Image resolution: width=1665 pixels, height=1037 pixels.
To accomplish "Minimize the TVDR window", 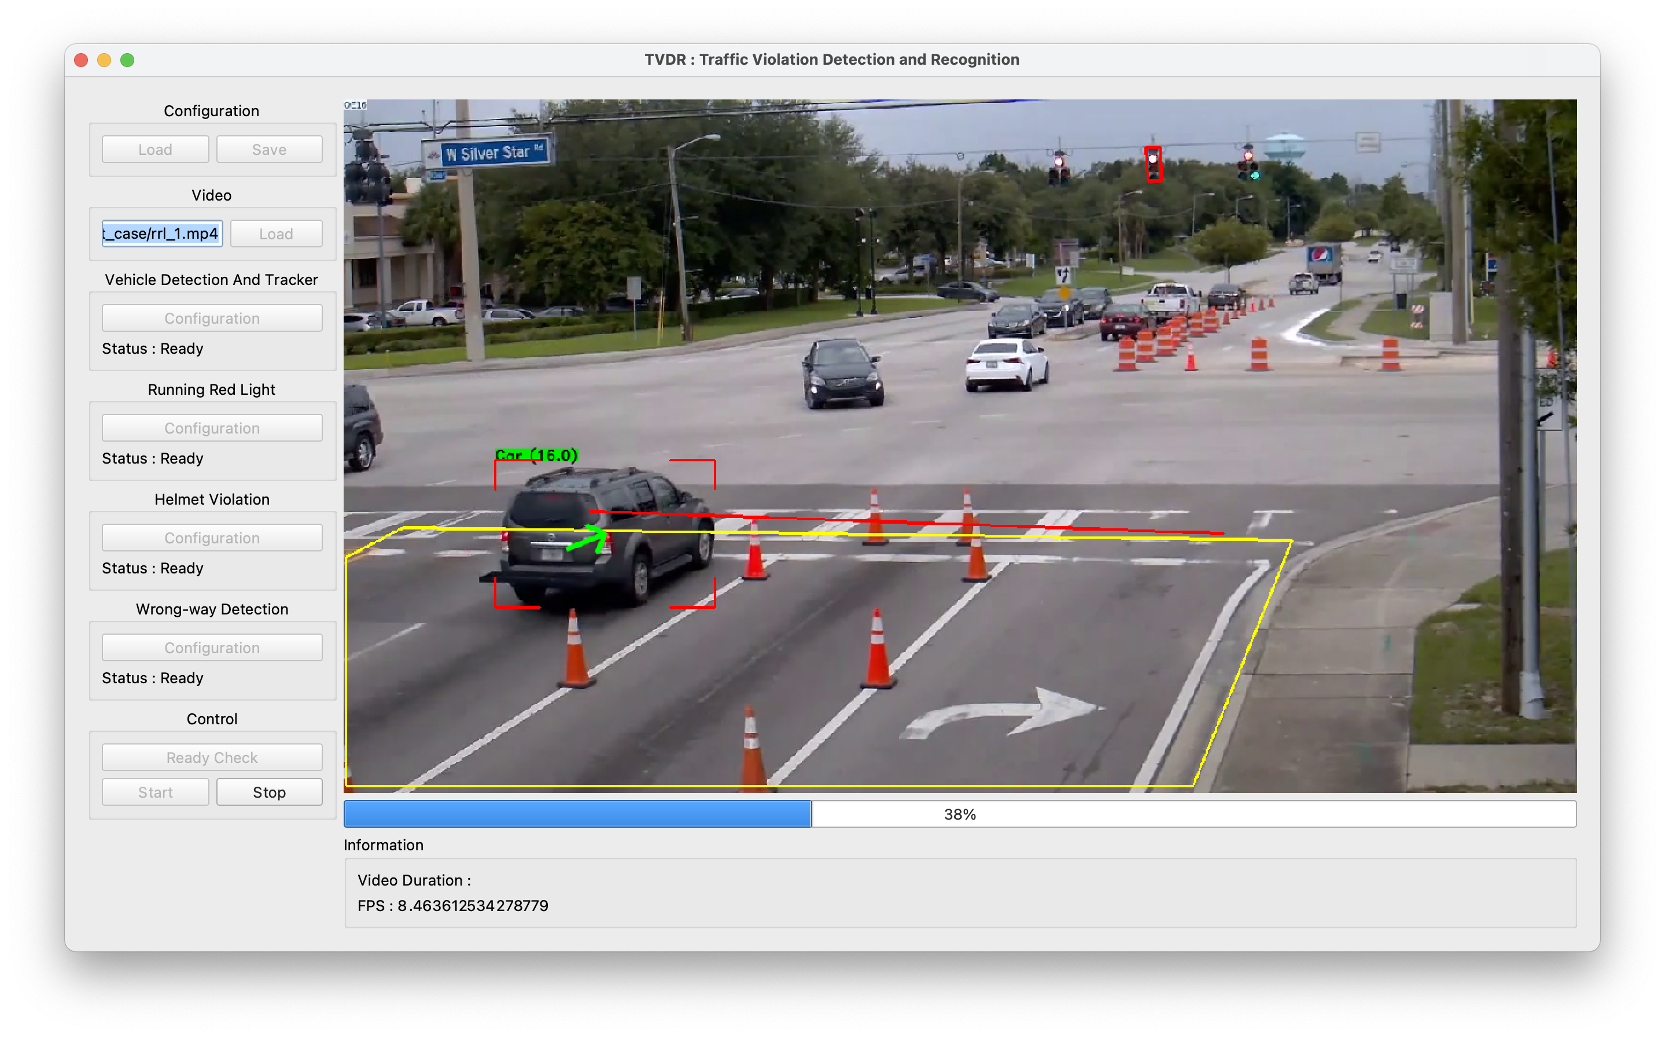I will [104, 60].
